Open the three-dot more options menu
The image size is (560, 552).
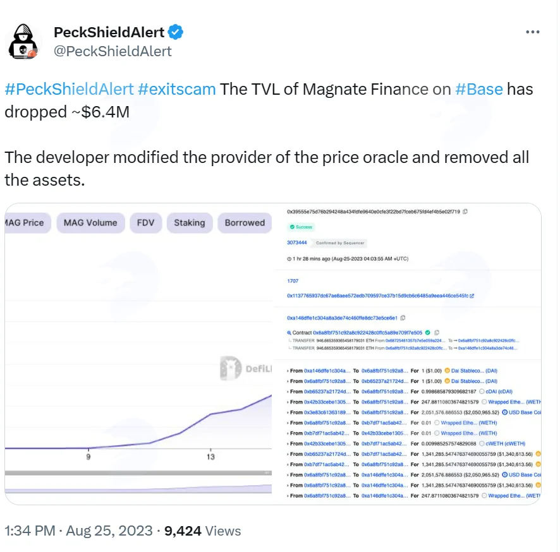coord(532,32)
